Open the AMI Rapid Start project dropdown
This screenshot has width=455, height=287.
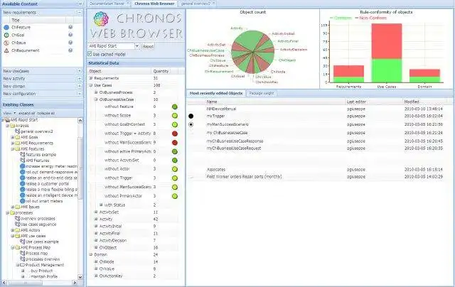click(137, 46)
